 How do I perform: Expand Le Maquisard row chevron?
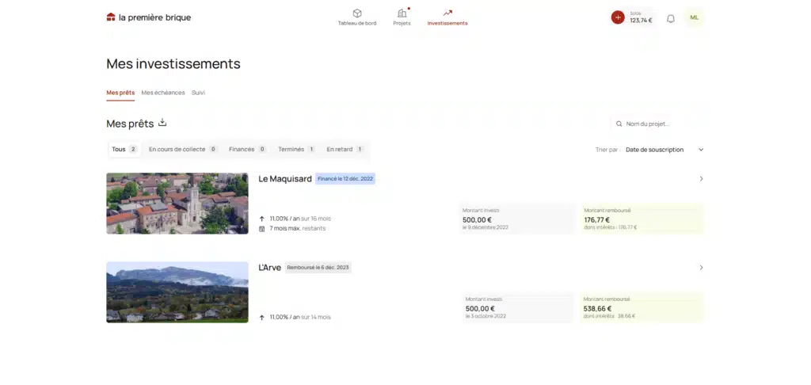(701, 179)
